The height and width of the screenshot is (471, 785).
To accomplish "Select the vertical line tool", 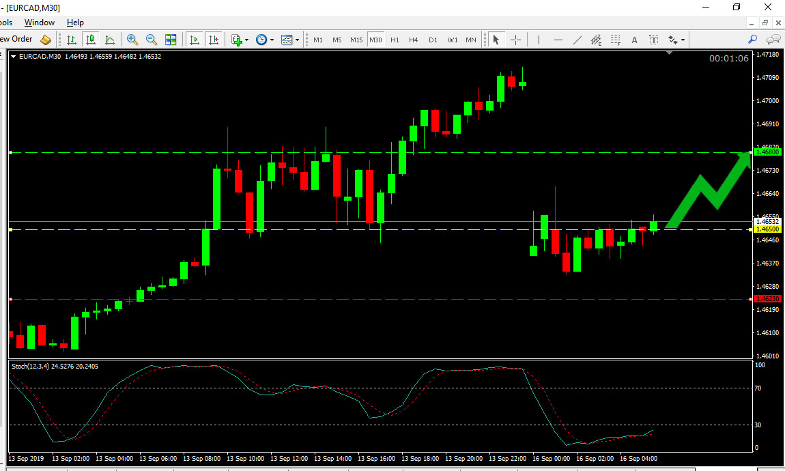I will [x=539, y=40].
